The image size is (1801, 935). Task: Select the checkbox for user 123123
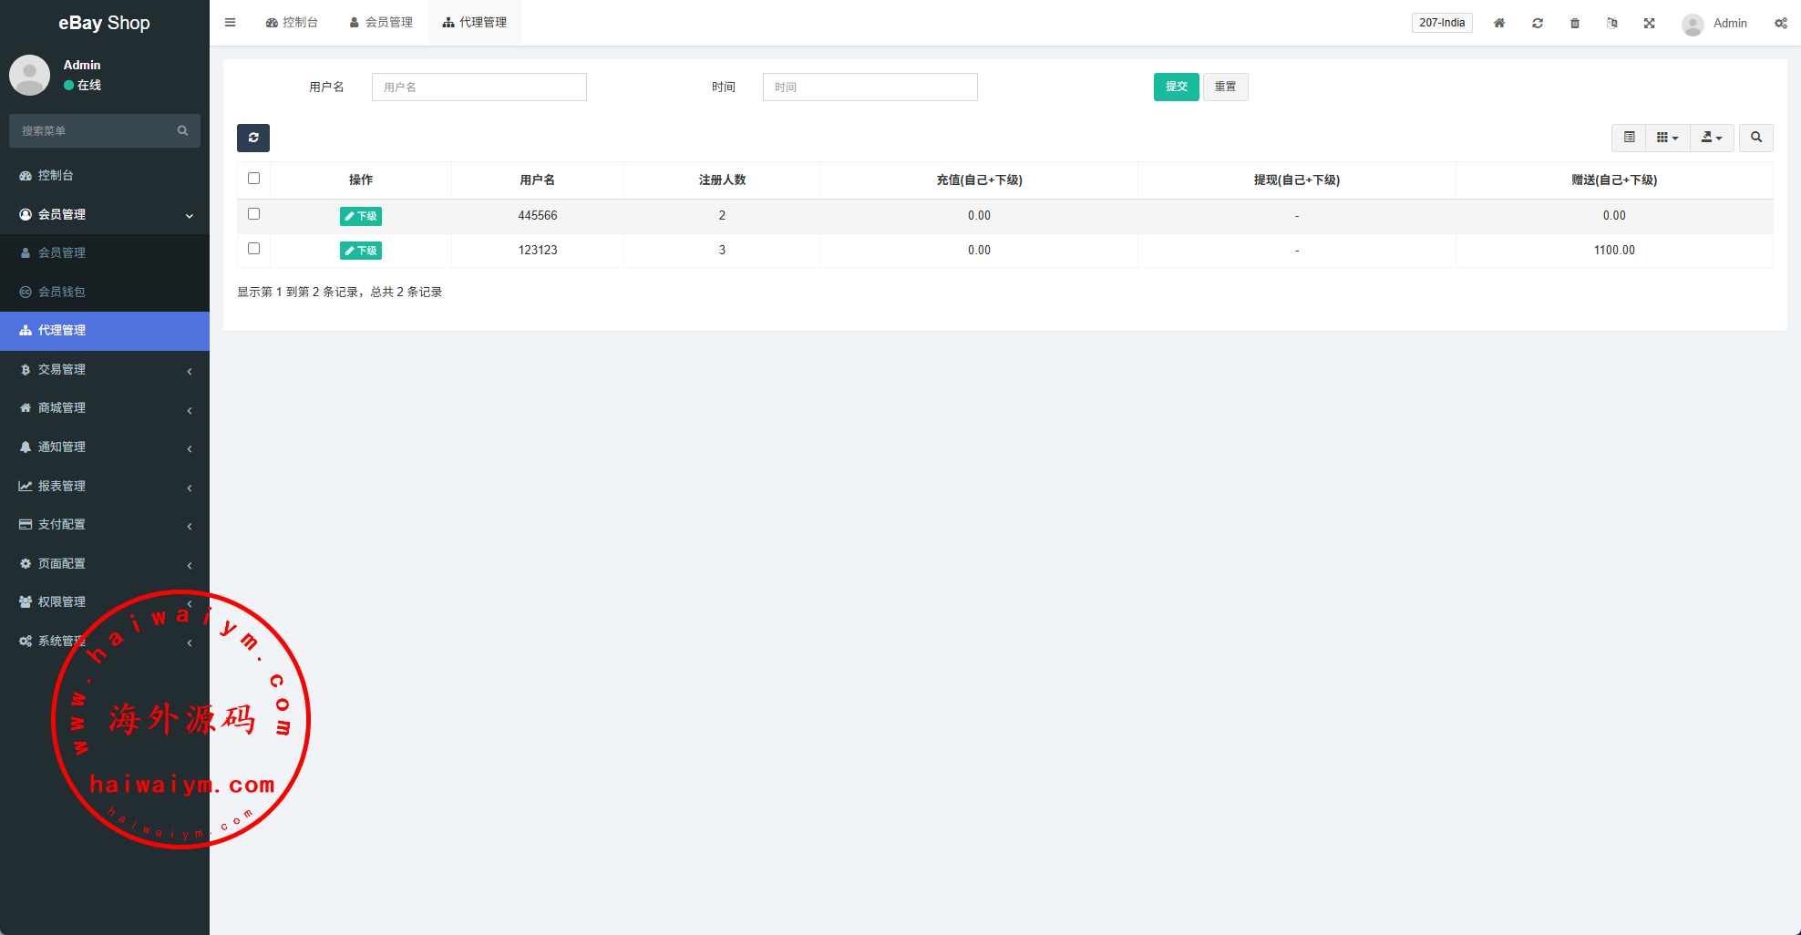[253, 249]
